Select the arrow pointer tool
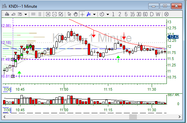 [69, 14]
